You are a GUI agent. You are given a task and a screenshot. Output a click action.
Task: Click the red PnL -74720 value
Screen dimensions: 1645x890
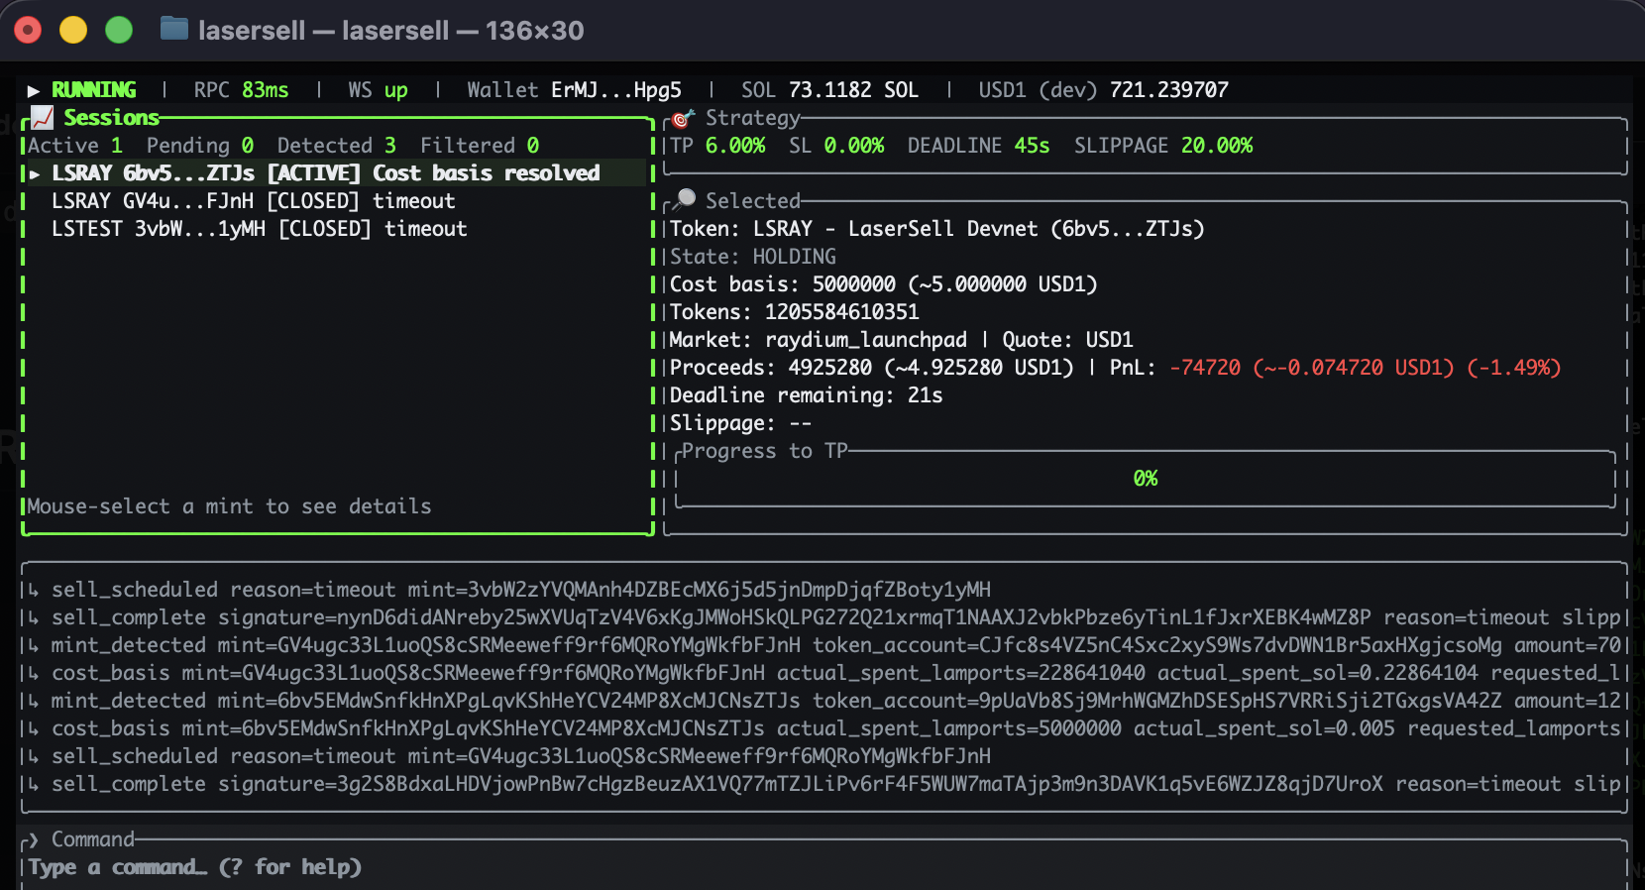(1366, 368)
